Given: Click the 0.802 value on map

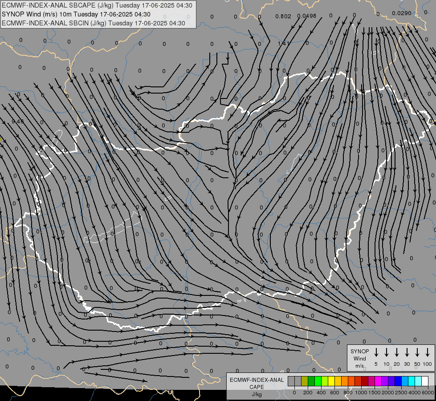Looking at the screenshot, I should pyautogui.click(x=283, y=16).
